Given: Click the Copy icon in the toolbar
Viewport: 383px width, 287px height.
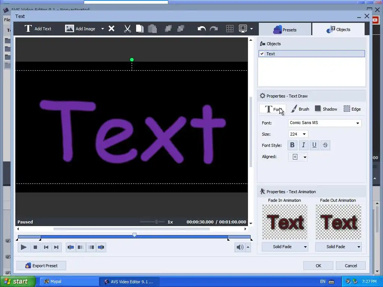Looking at the screenshot, I should [x=140, y=29].
